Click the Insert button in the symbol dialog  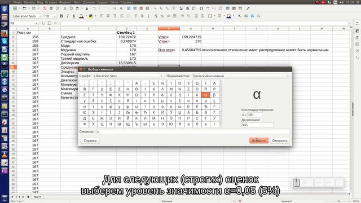[259, 140]
